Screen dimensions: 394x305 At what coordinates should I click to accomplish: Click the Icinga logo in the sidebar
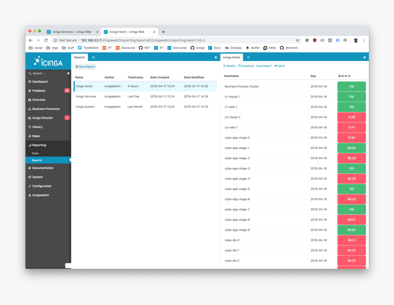pos(48,62)
